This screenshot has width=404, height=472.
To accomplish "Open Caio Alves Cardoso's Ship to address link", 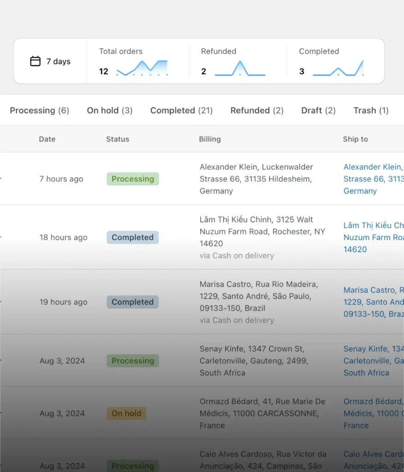I will point(374,460).
